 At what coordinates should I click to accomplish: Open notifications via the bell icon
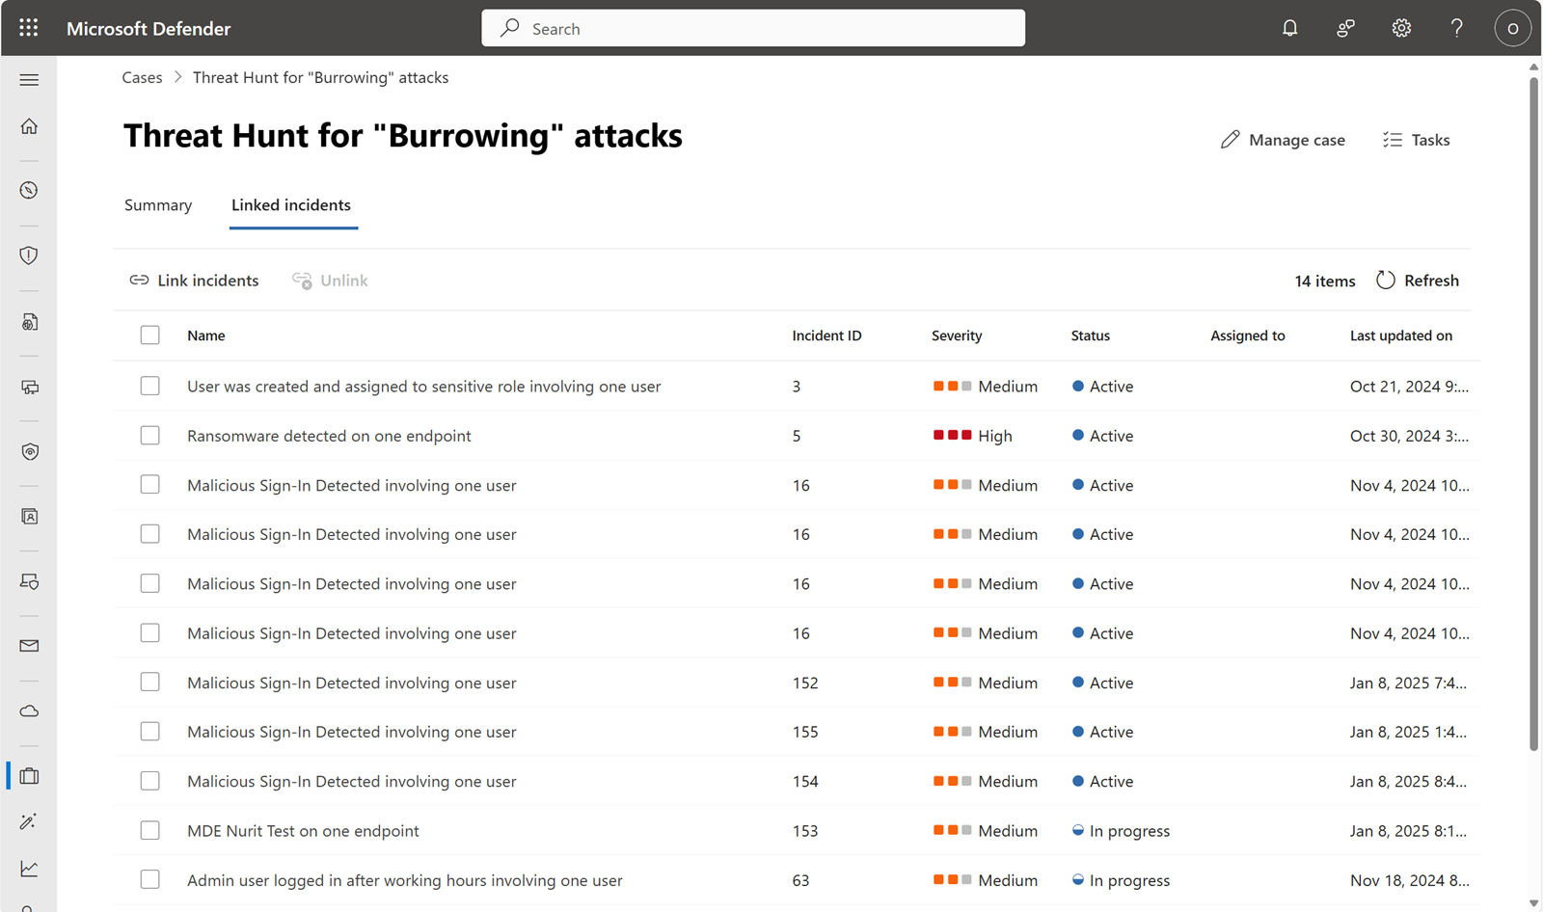pyautogui.click(x=1289, y=28)
